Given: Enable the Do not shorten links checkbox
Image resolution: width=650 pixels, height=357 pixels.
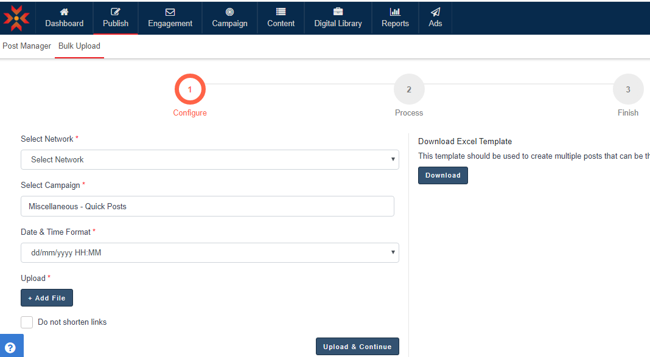Looking at the screenshot, I should (27, 322).
